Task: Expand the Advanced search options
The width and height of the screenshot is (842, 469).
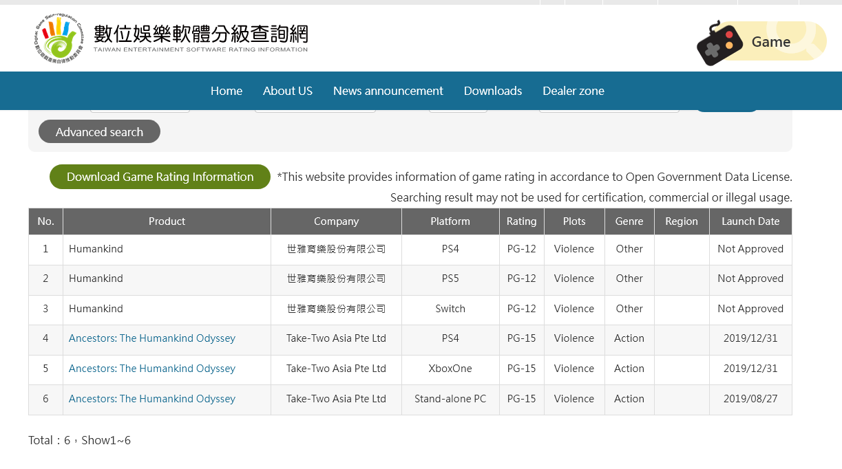Action: coord(99,132)
